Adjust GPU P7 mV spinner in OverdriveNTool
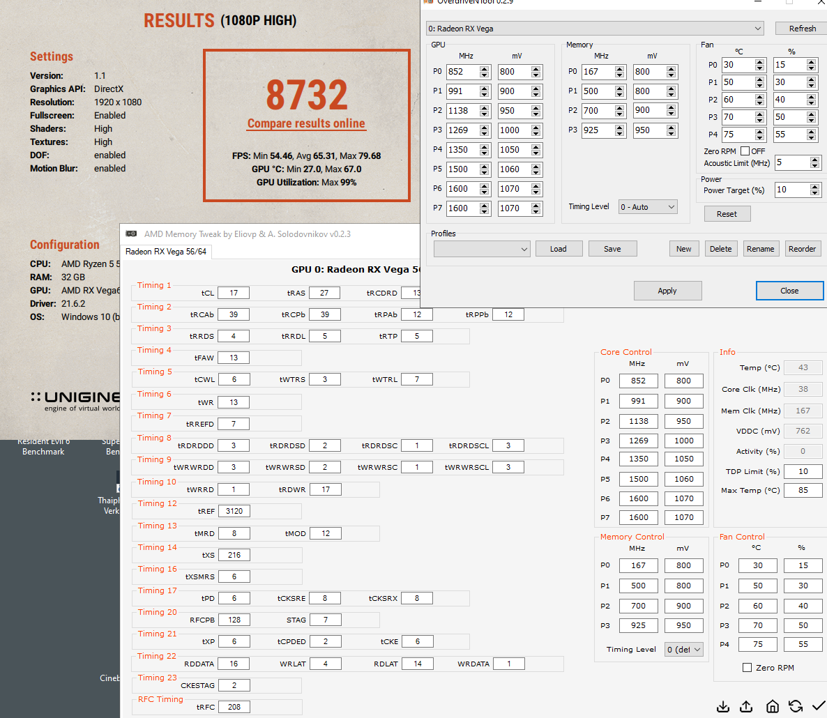 coord(536,208)
